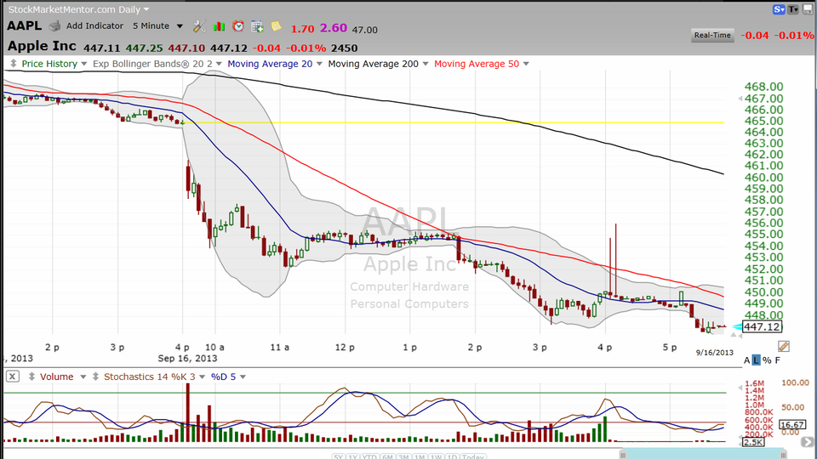Click the window layout icon at top right

coord(807,9)
